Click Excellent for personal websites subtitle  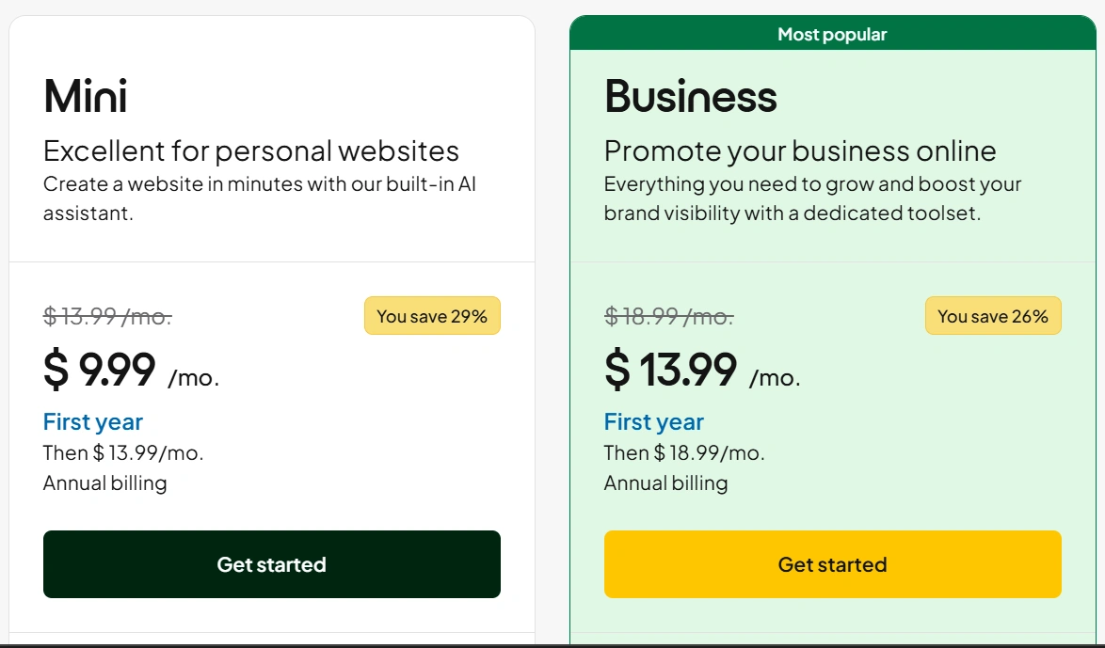[x=251, y=150]
